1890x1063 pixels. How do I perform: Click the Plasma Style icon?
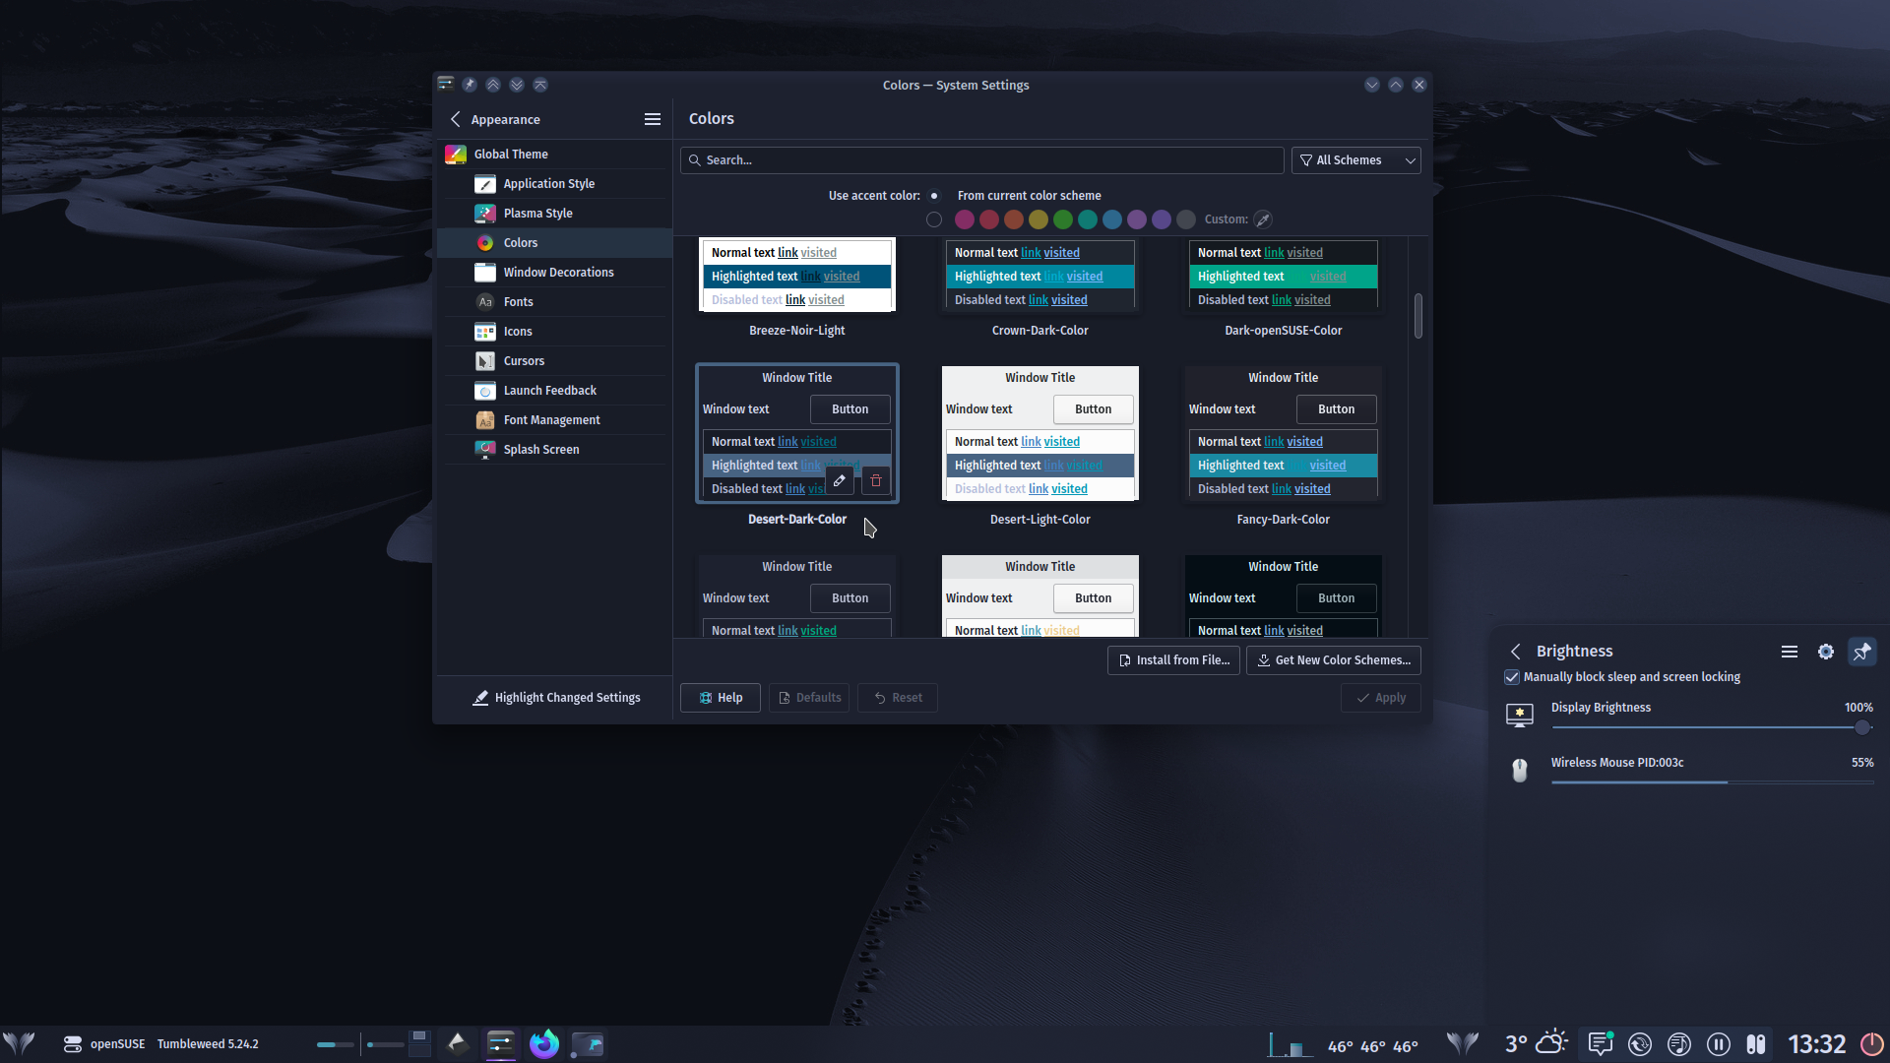click(x=485, y=214)
